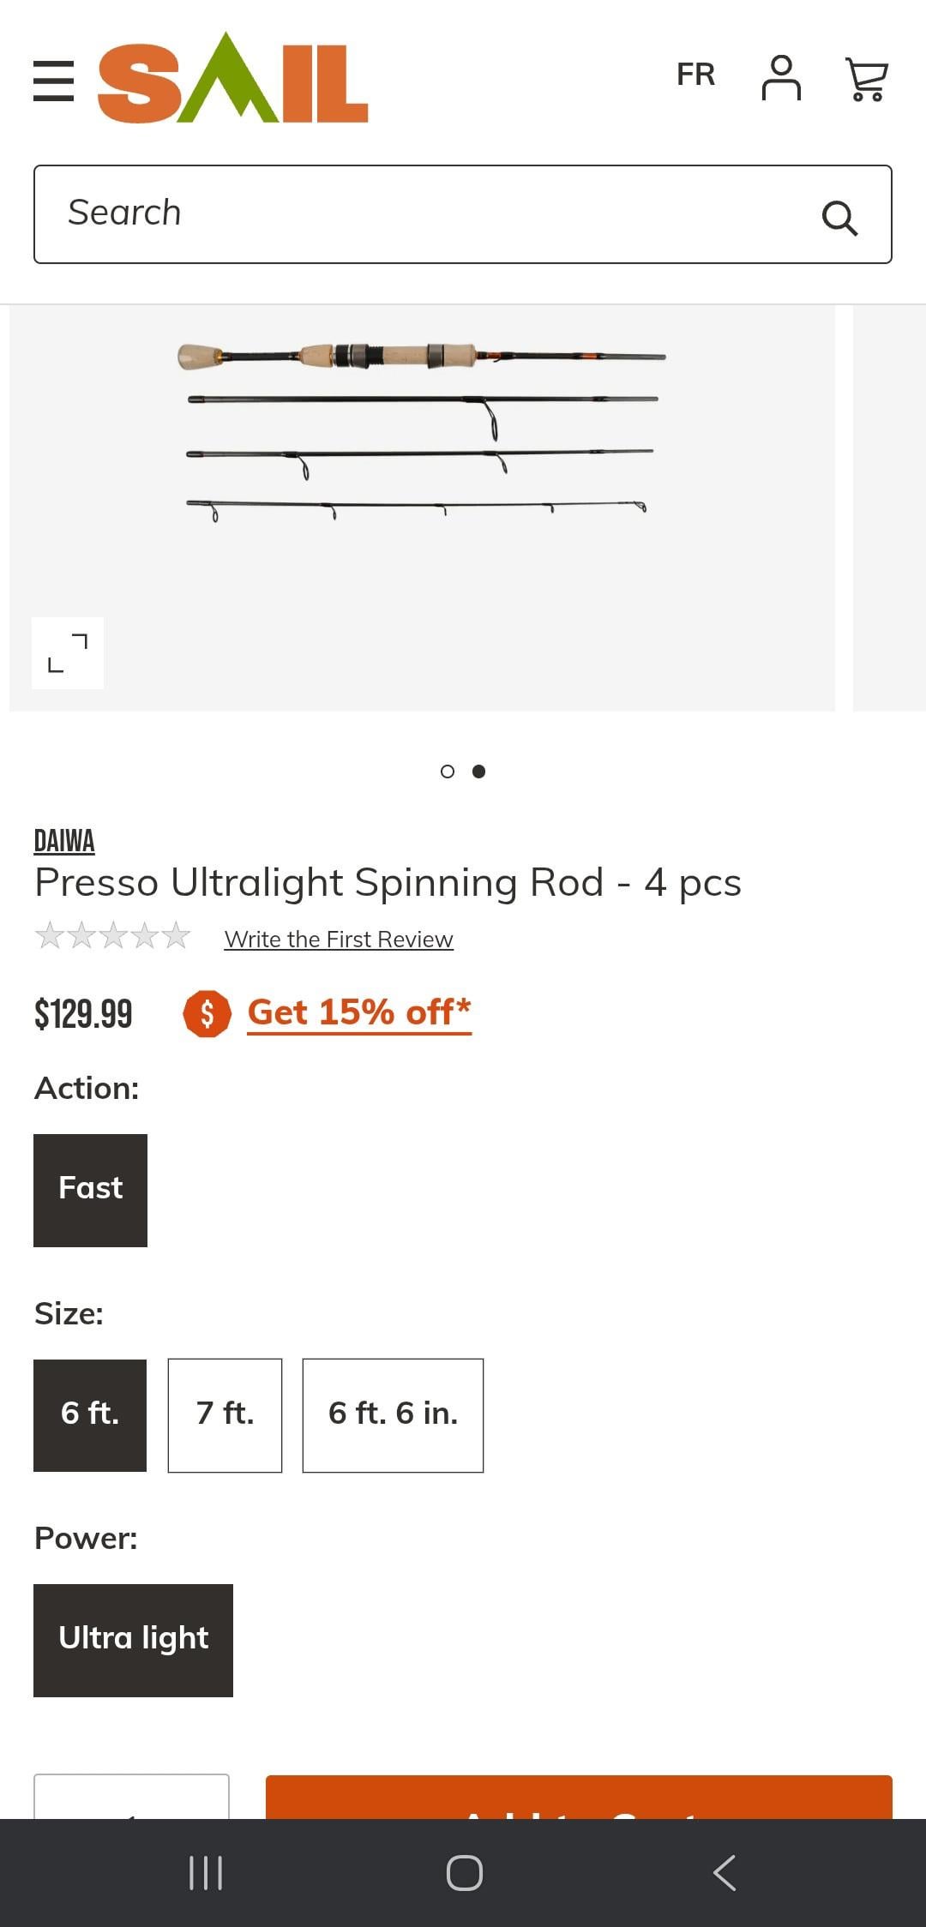Click Write the First Review link
This screenshot has height=1927, width=926.
coord(339,939)
